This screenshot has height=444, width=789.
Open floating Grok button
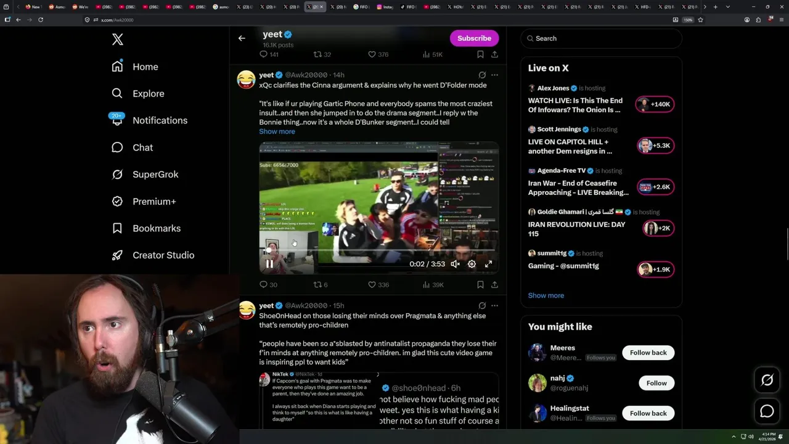point(767,380)
